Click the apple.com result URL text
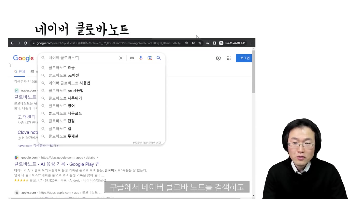 click(x=70, y=192)
